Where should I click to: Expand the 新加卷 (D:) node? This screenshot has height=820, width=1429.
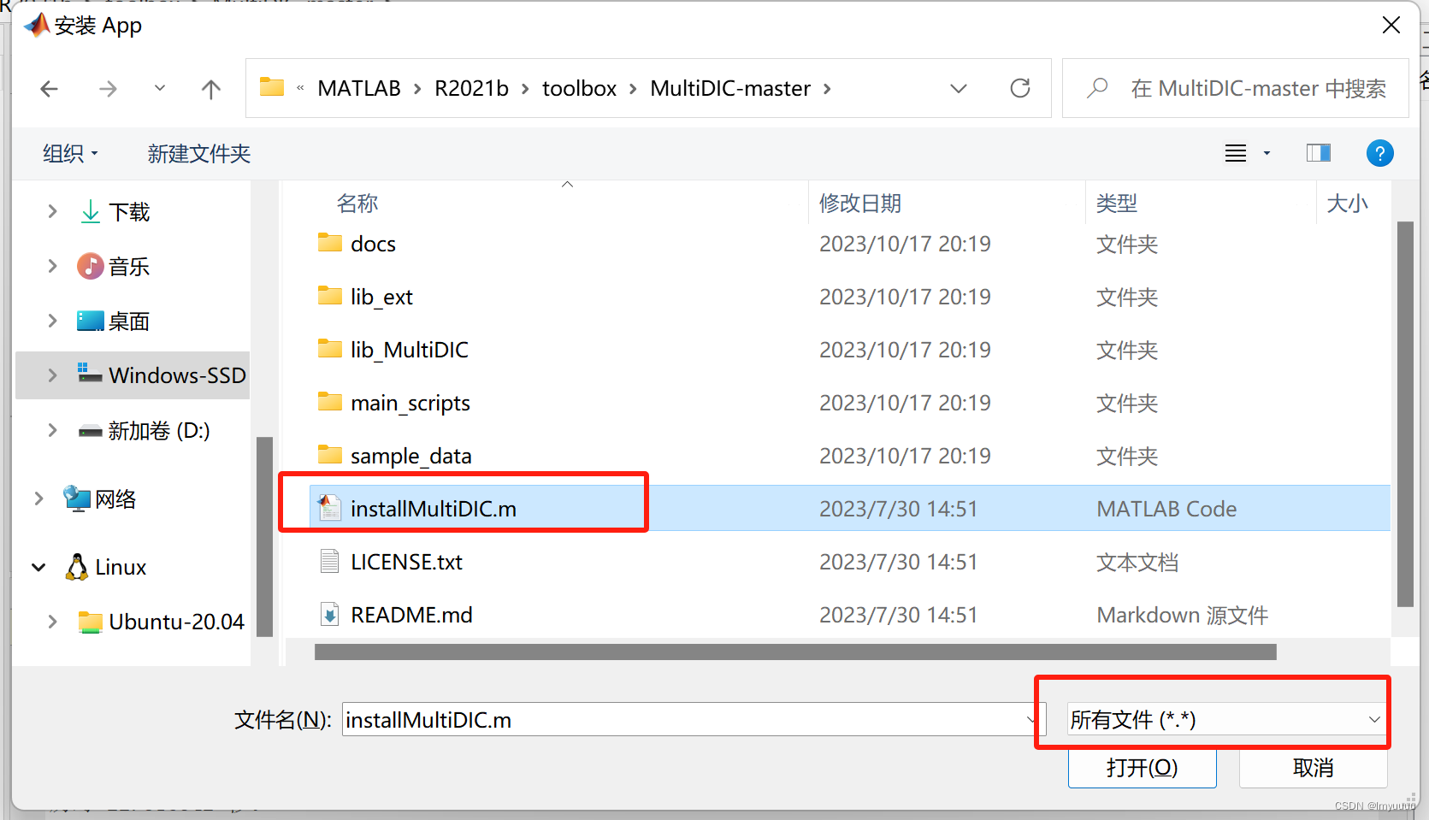click(x=52, y=430)
